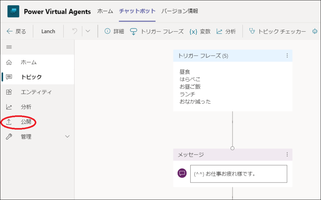Click the お昼ご飯 trigger phrase
Image resolution: width=321 pixels, height=200 pixels.
point(190,87)
